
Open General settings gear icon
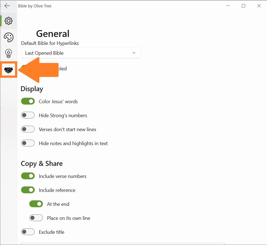(x=8, y=21)
